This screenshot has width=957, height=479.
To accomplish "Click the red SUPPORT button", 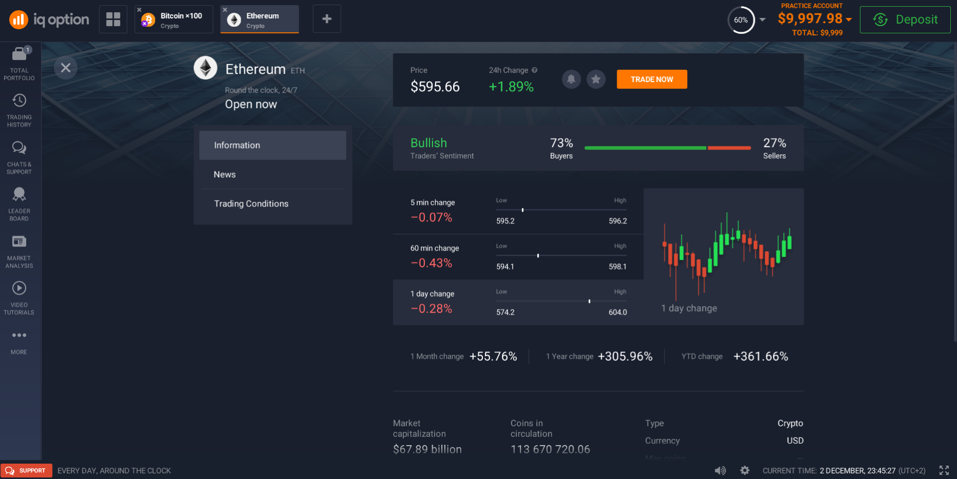I will [26, 470].
